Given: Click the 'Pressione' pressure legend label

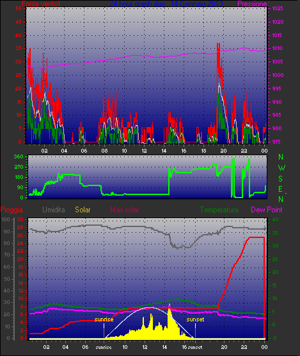Looking at the screenshot, I should point(252,4).
